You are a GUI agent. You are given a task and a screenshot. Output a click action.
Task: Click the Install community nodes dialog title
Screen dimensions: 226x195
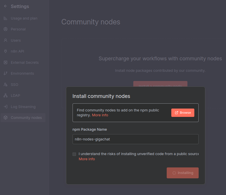point(101,96)
